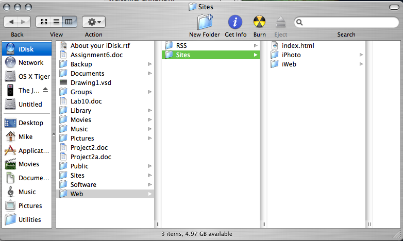Click the second column width handle

click(264, 225)
